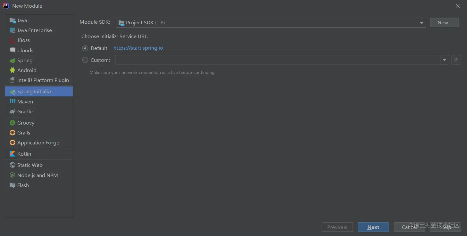
Task: Click the folder icon inside the Module SDK field
Action: pyautogui.click(x=121, y=23)
